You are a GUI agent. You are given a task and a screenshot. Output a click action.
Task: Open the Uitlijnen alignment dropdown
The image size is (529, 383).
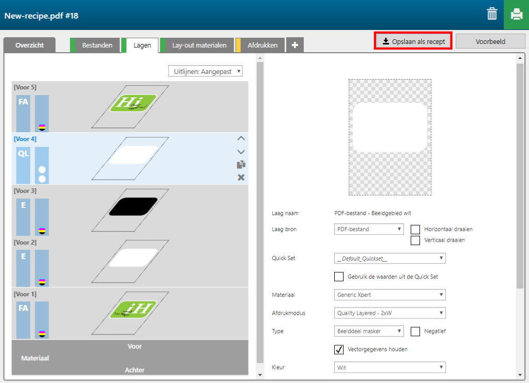tap(206, 71)
